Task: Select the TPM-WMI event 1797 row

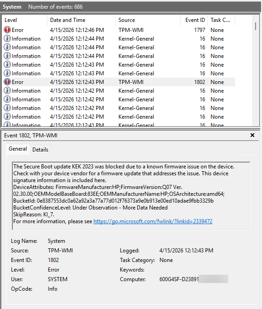Action: (x=118, y=30)
